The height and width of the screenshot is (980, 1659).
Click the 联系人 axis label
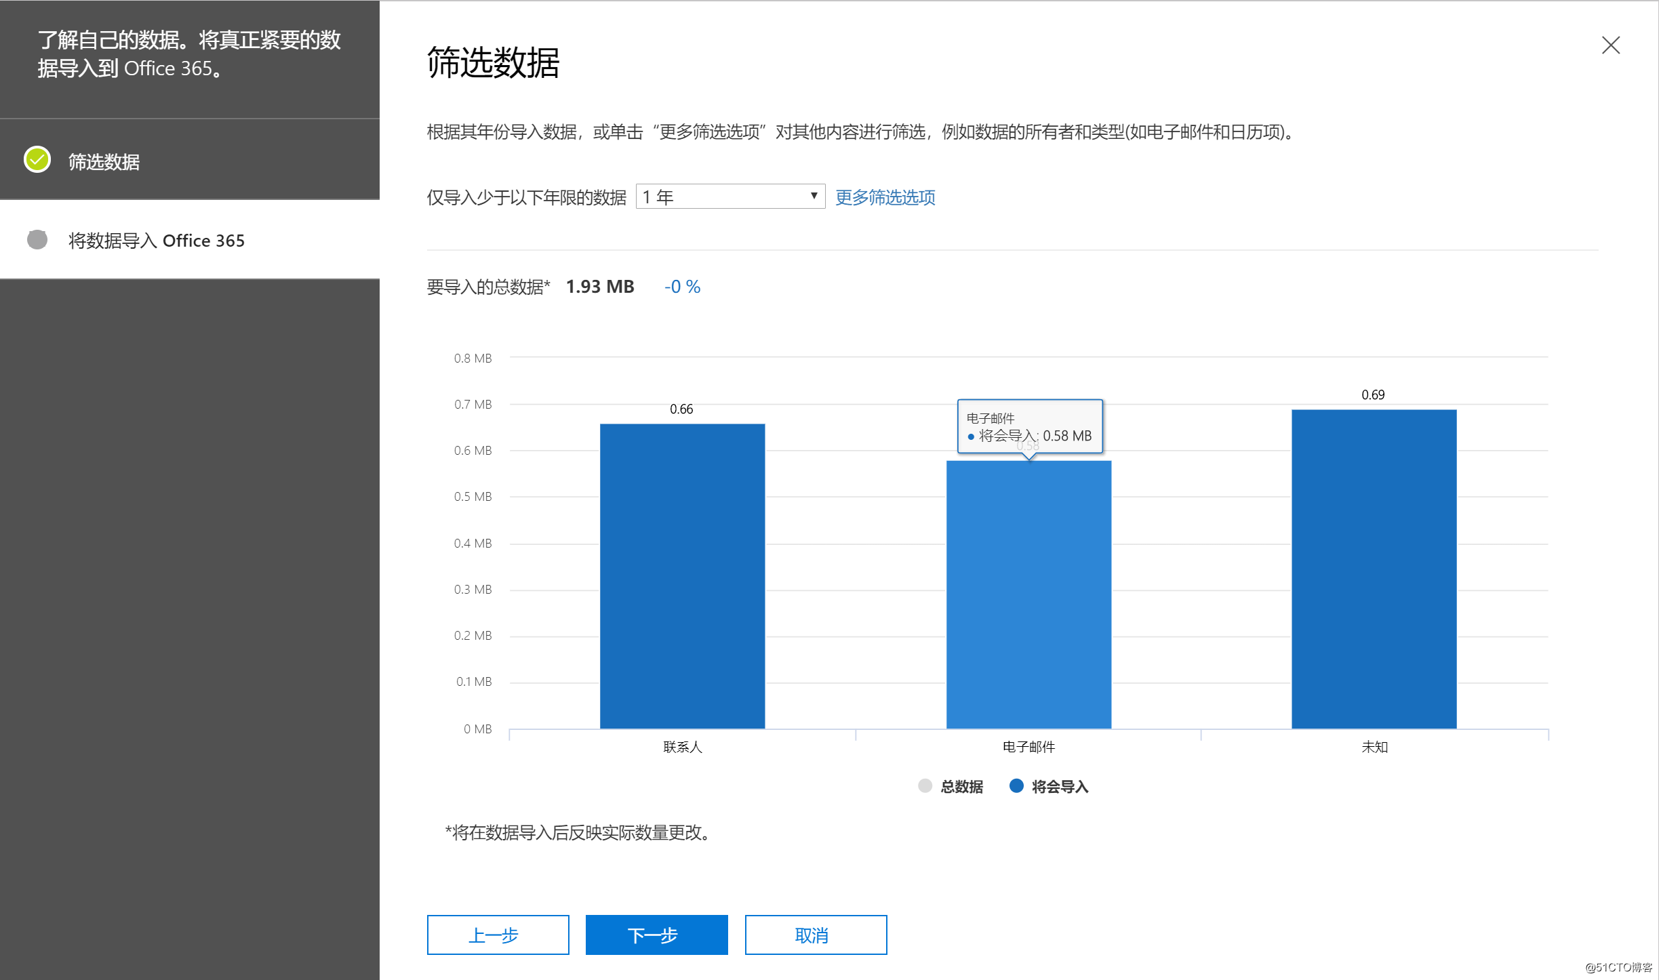(683, 747)
